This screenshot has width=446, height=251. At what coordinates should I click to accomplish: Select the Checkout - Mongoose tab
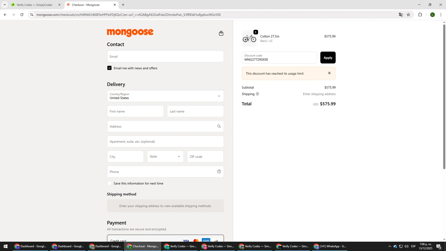(x=91, y=5)
